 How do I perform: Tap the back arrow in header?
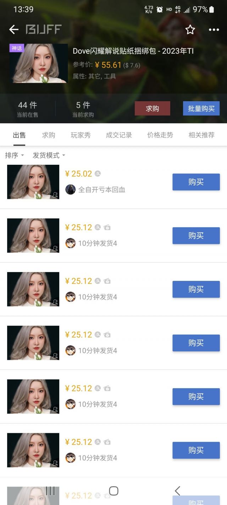point(14,29)
